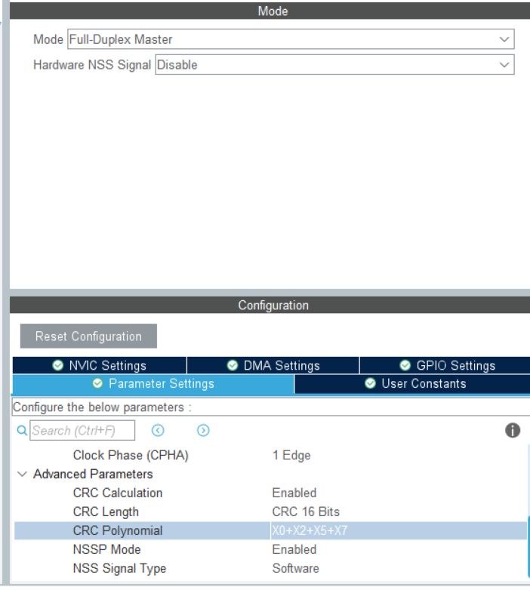Open the User Constants tab
The width and height of the screenshot is (530, 590).
click(412, 384)
